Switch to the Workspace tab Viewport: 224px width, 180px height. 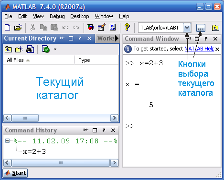tap(105, 38)
